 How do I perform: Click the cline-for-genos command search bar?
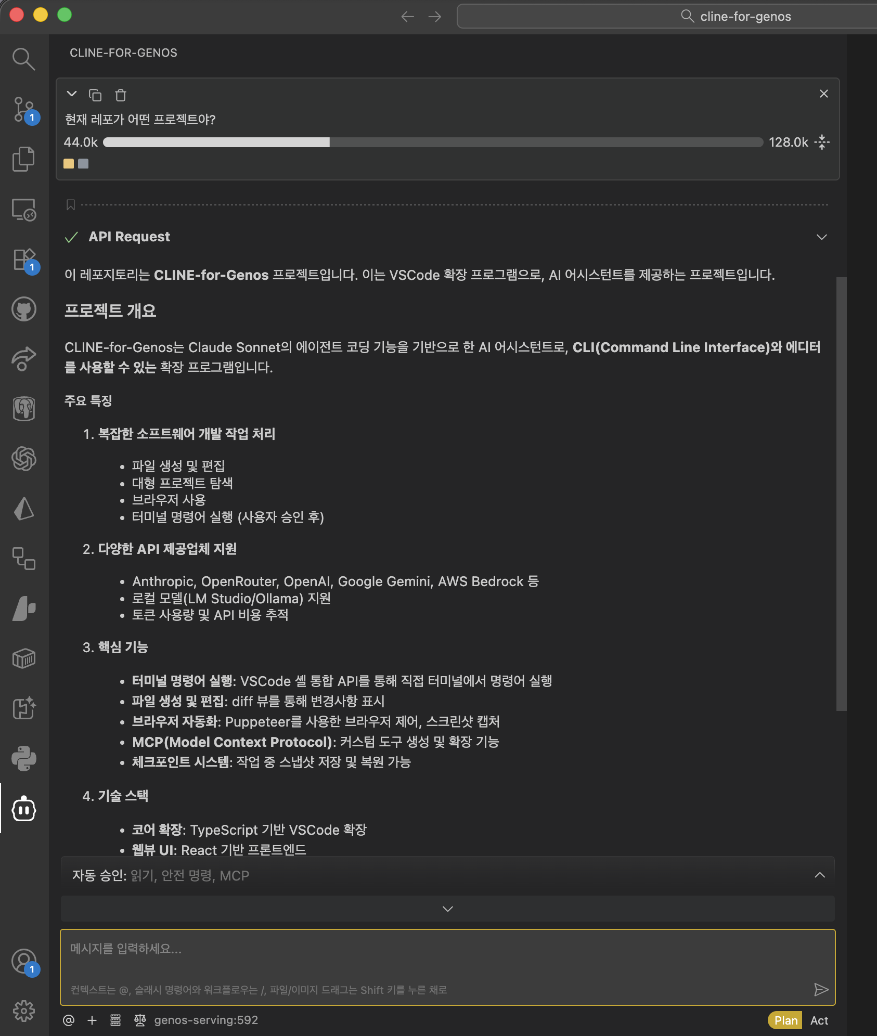[666, 17]
